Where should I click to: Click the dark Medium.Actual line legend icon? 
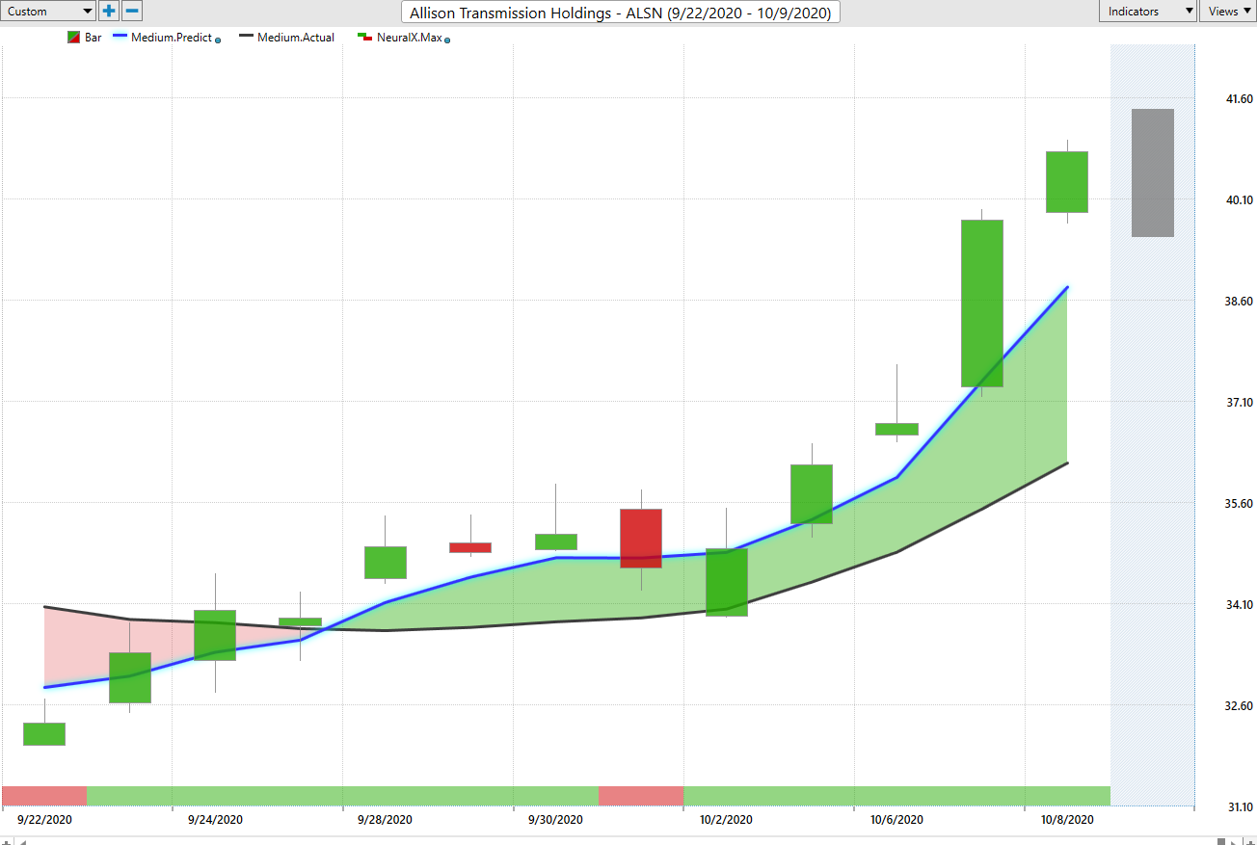(246, 38)
